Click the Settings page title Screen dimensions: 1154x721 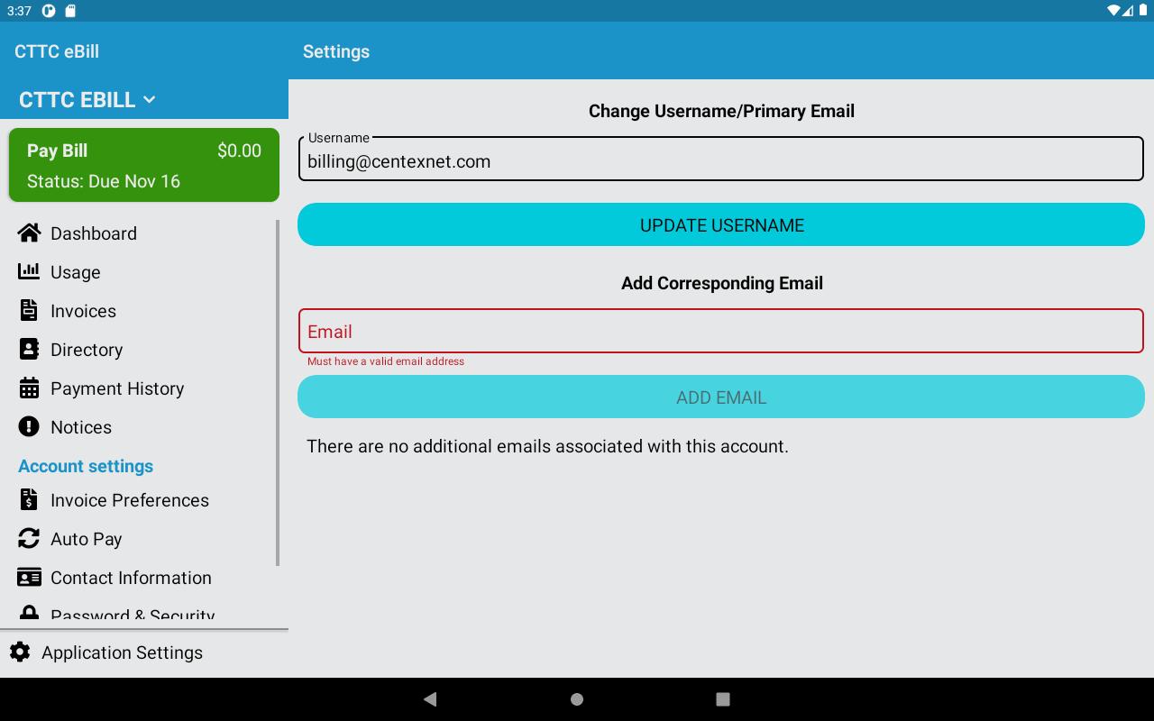(x=336, y=51)
